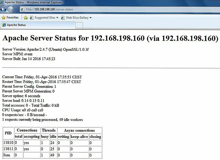Click PID 13810 in the table
The height and width of the screenshot is (160, 220).
8,143
